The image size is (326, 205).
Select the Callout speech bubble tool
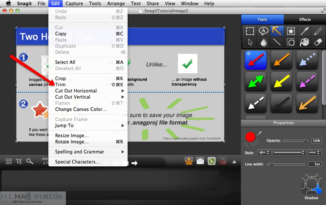263,31
